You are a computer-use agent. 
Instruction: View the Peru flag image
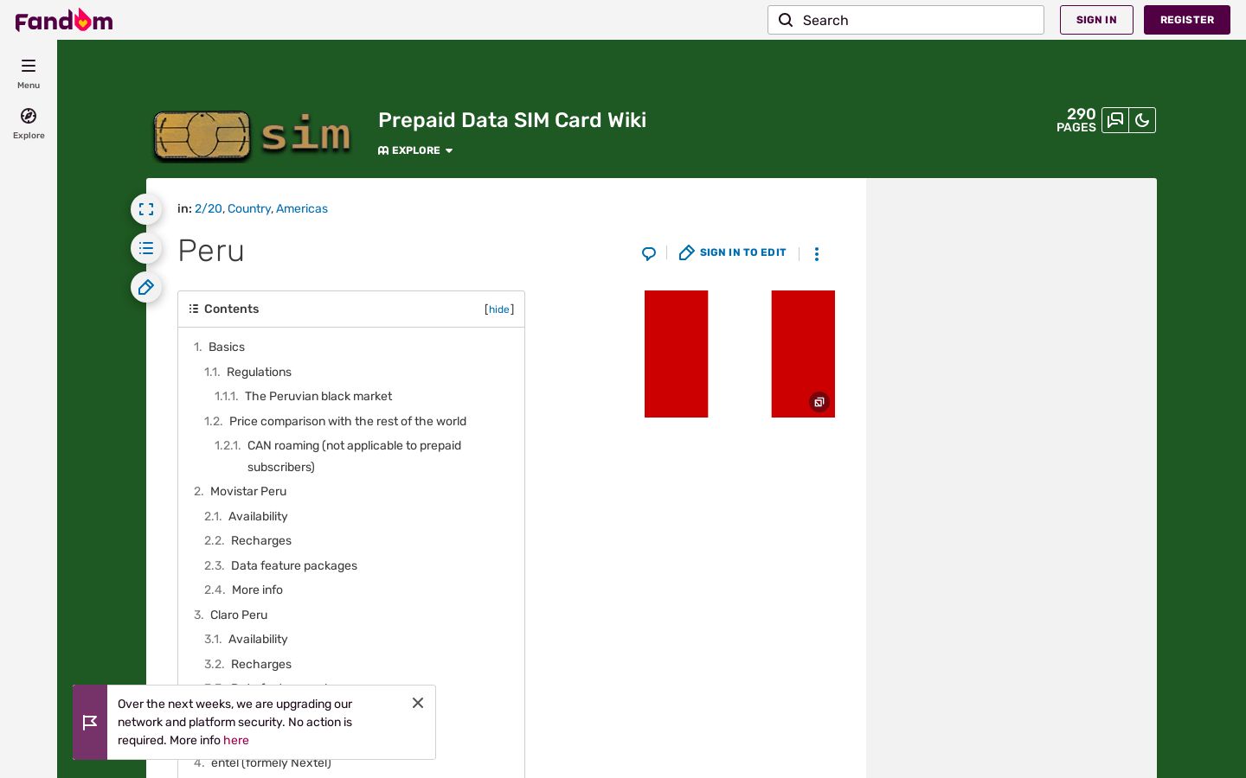tap(740, 354)
